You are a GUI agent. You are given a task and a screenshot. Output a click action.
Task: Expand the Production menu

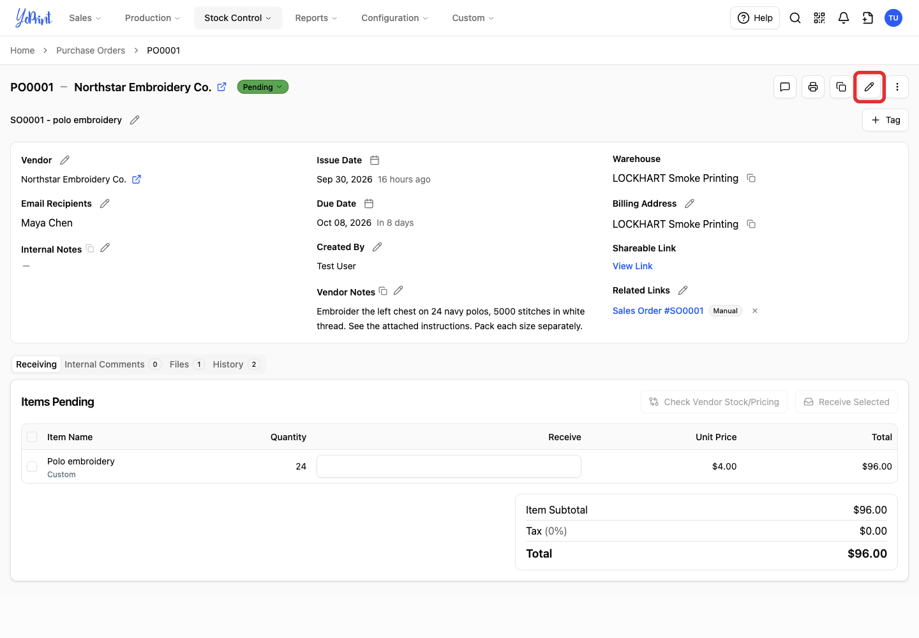[153, 18]
